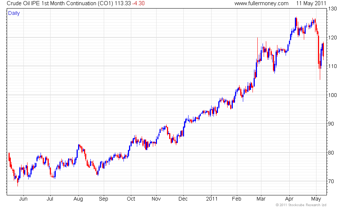
Task: Click the 110 price axis label
Action: (x=332, y=66)
